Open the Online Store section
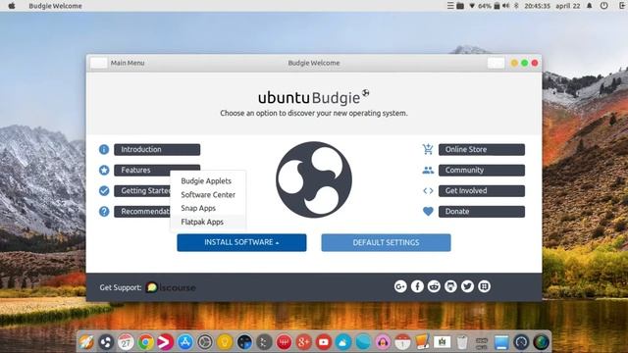This screenshot has height=353, width=628. point(482,150)
